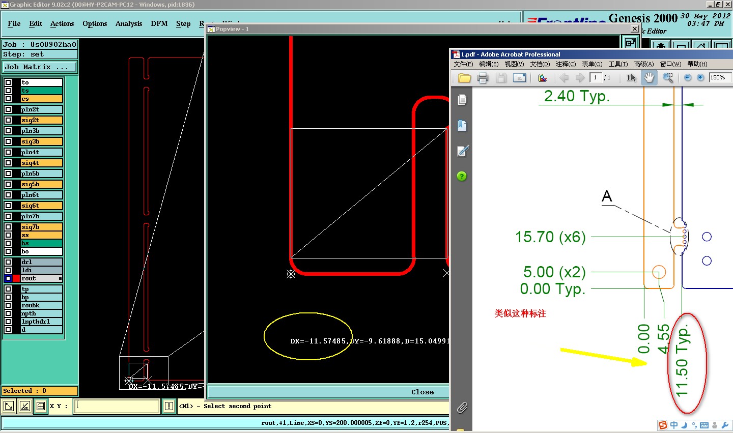733x433 pixels.
Task: Open file icon in Acrobat toolbar
Action: coord(464,78)
